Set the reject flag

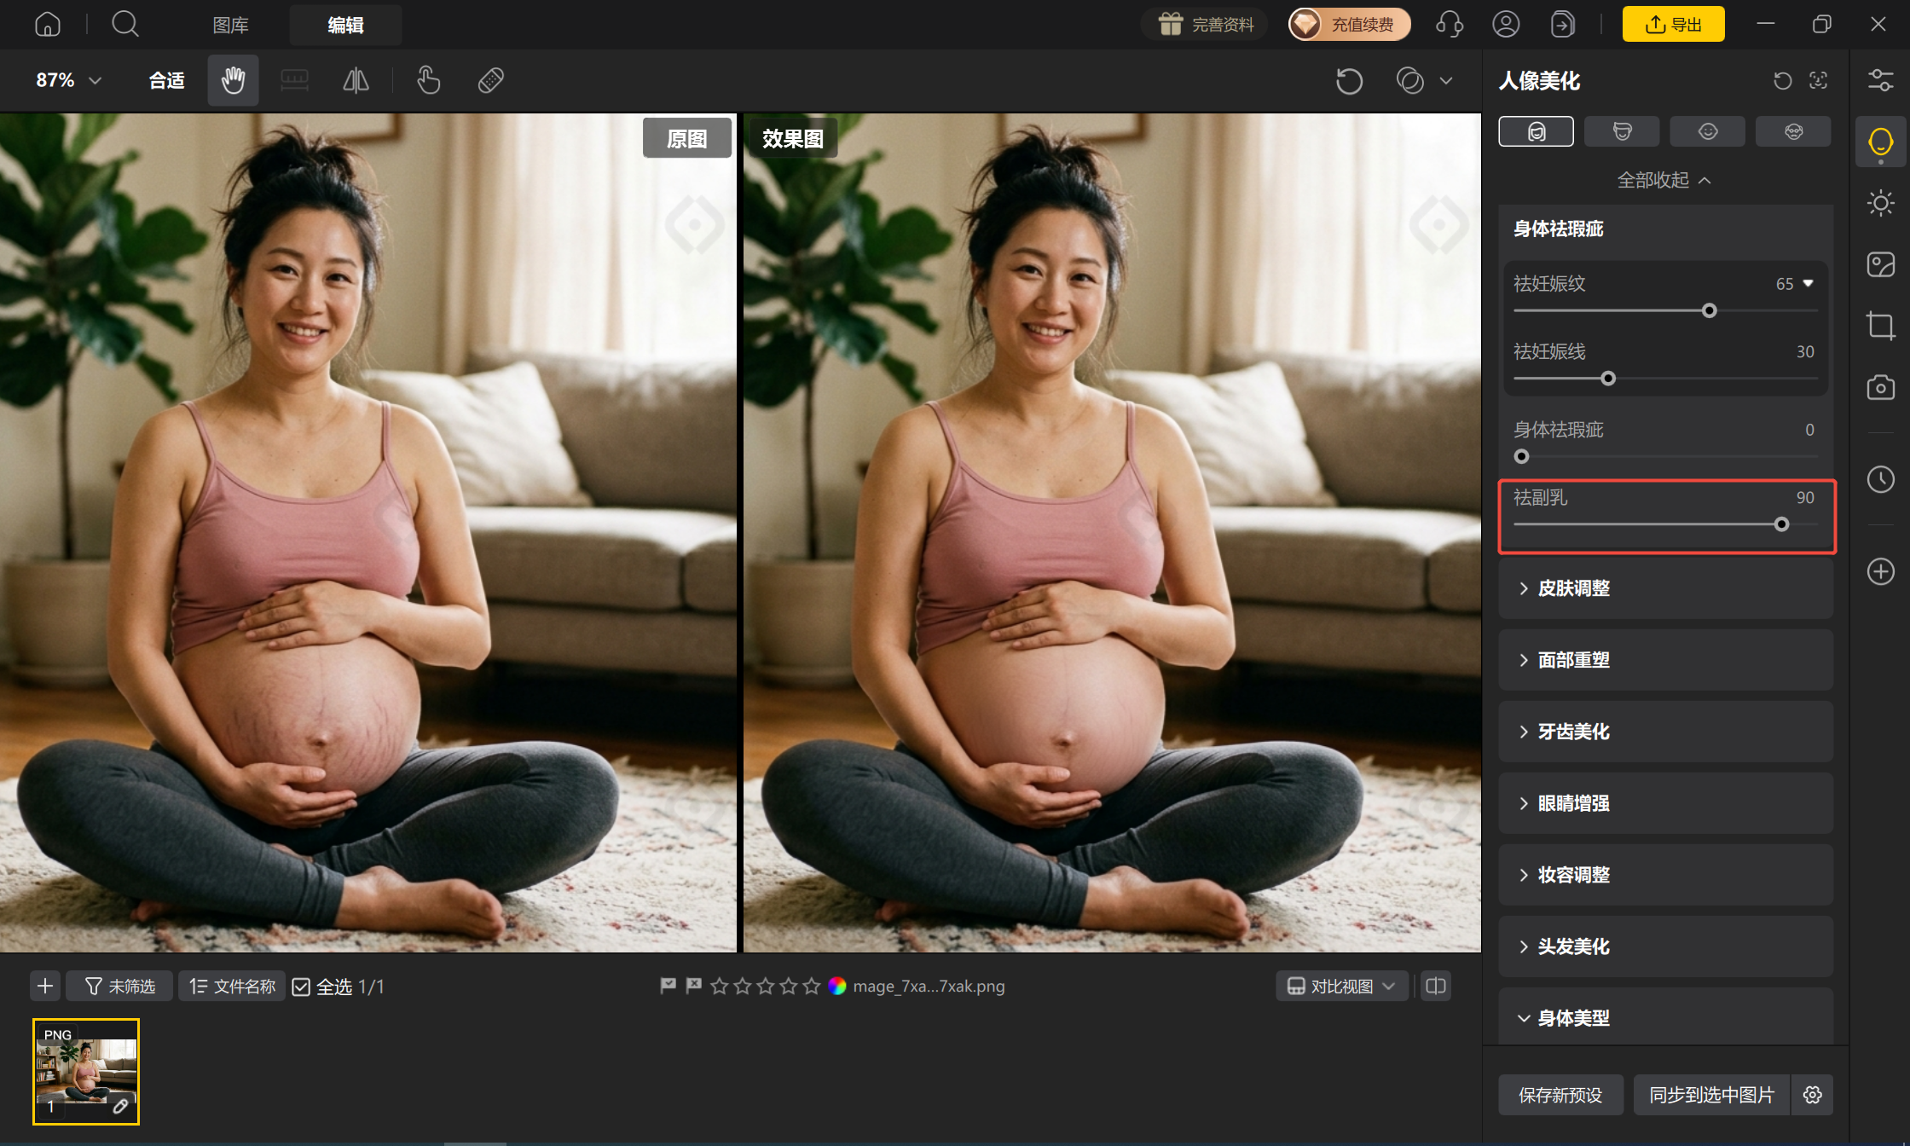(694, 986)
